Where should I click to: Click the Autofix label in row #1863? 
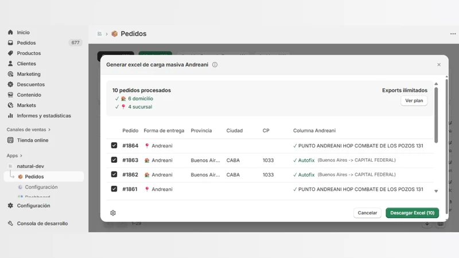(306, 161)
